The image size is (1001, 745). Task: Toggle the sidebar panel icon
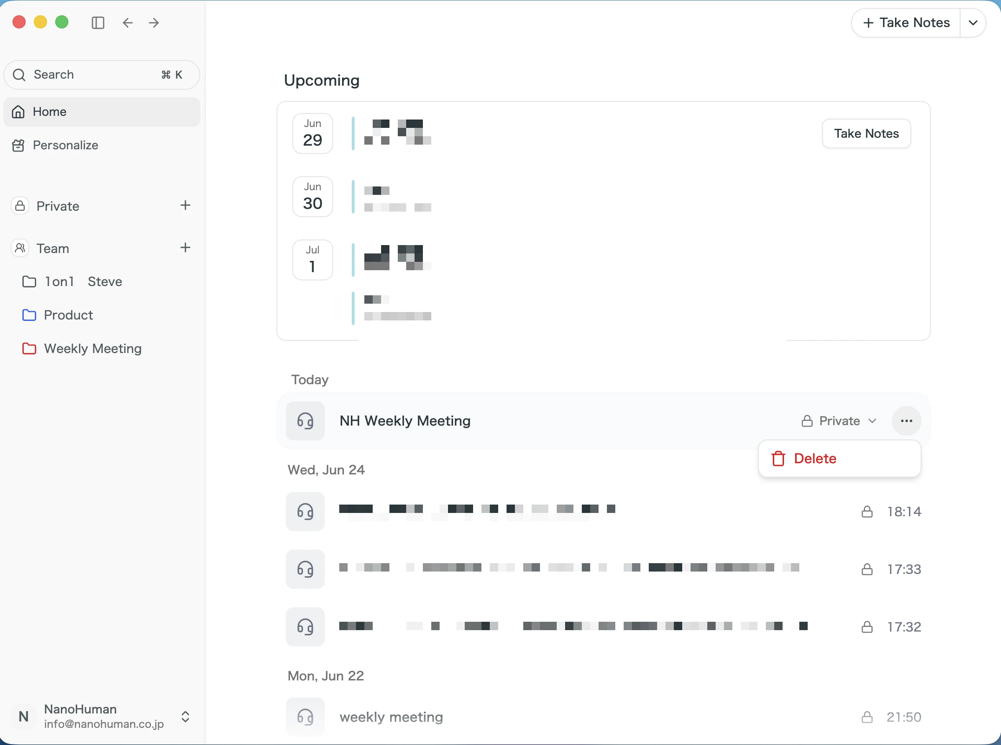click(98, 23)
